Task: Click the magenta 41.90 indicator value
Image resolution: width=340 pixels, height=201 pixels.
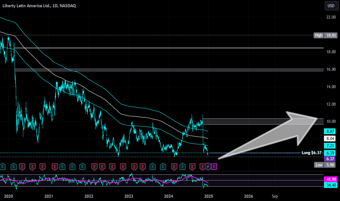Action: pyautogui.click(x=331, y=179)
